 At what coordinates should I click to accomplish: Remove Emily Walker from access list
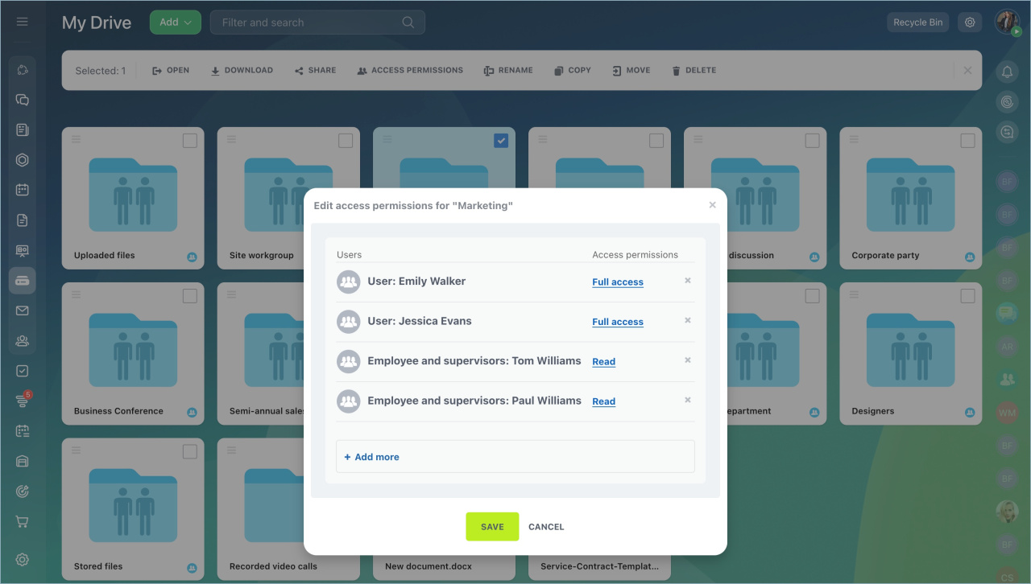(688, 281)
